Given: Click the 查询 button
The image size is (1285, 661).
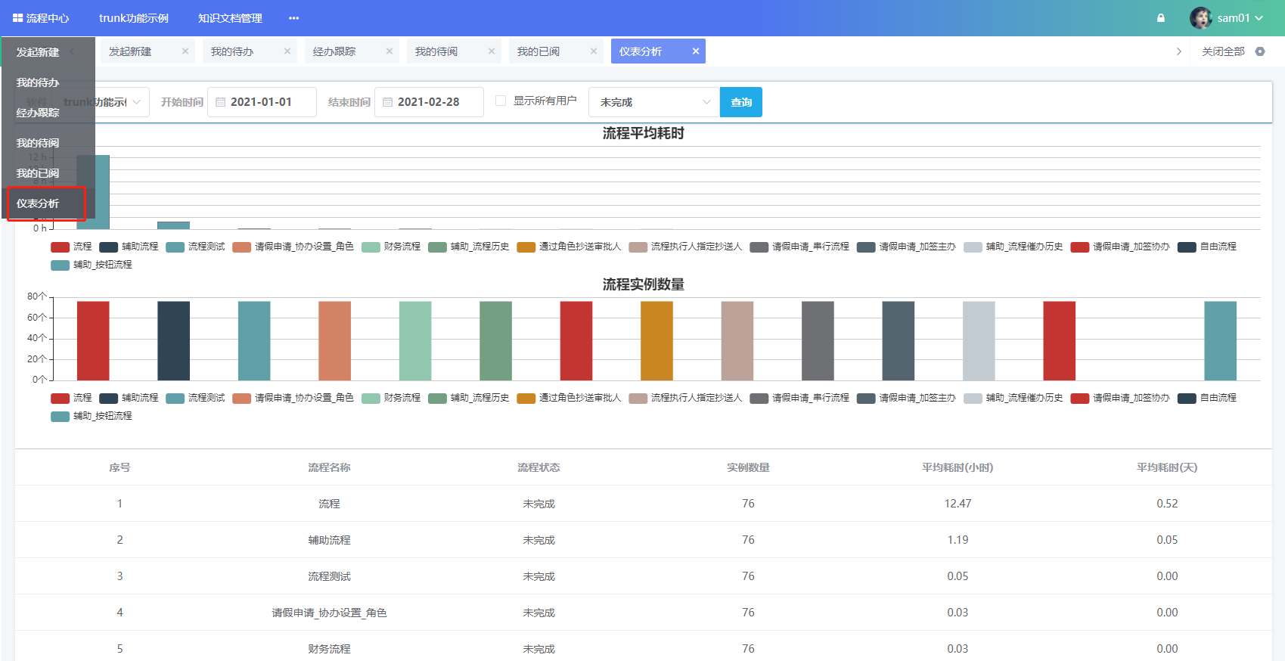Looking at the screenshot, I should [741, 102].
